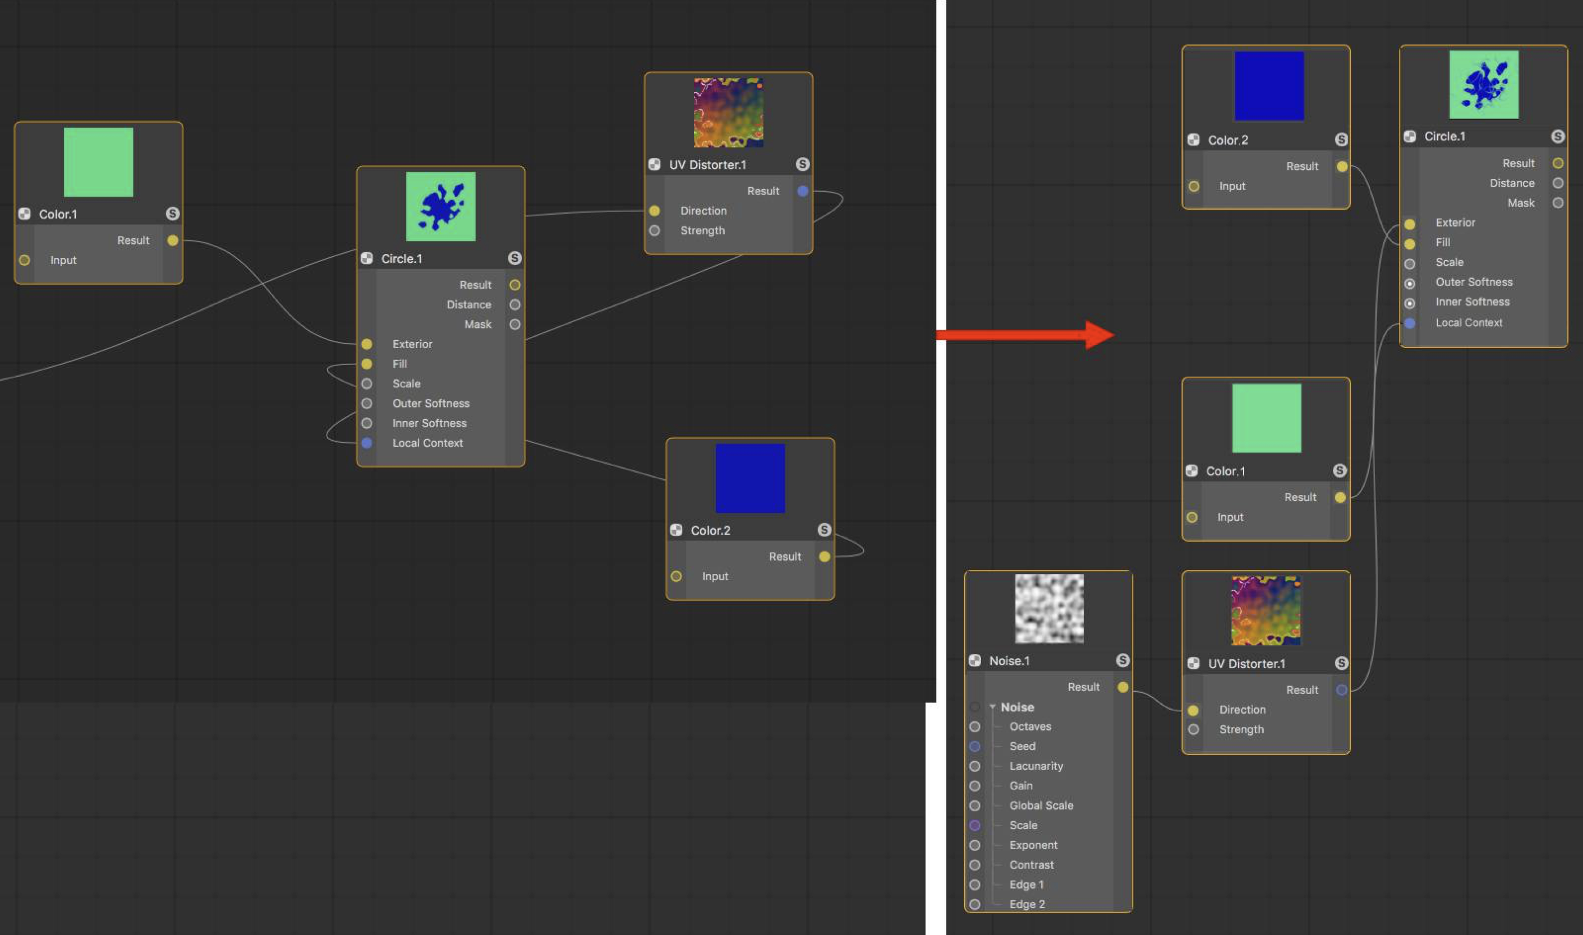The image size is (1583, 935).
Task: Toggle solo S on left-graph UV Distorter.1
Action: tap(802, 164)
